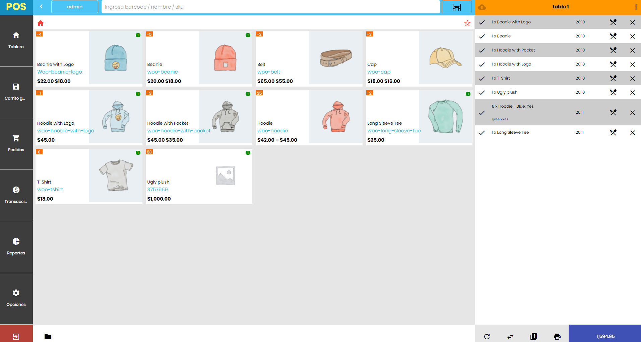This screenshot has height=342, width=641.
Task: Toggle check mark for Beanie with Logo row
Action: [482, 22]
